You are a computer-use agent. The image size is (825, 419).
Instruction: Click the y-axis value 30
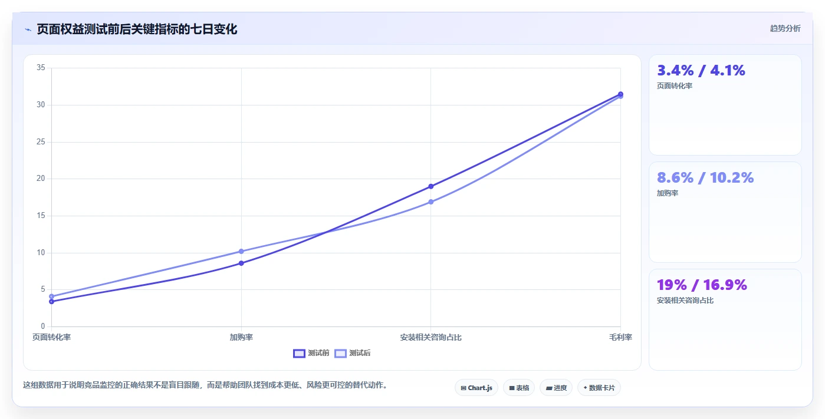click(x=41, y=105)
